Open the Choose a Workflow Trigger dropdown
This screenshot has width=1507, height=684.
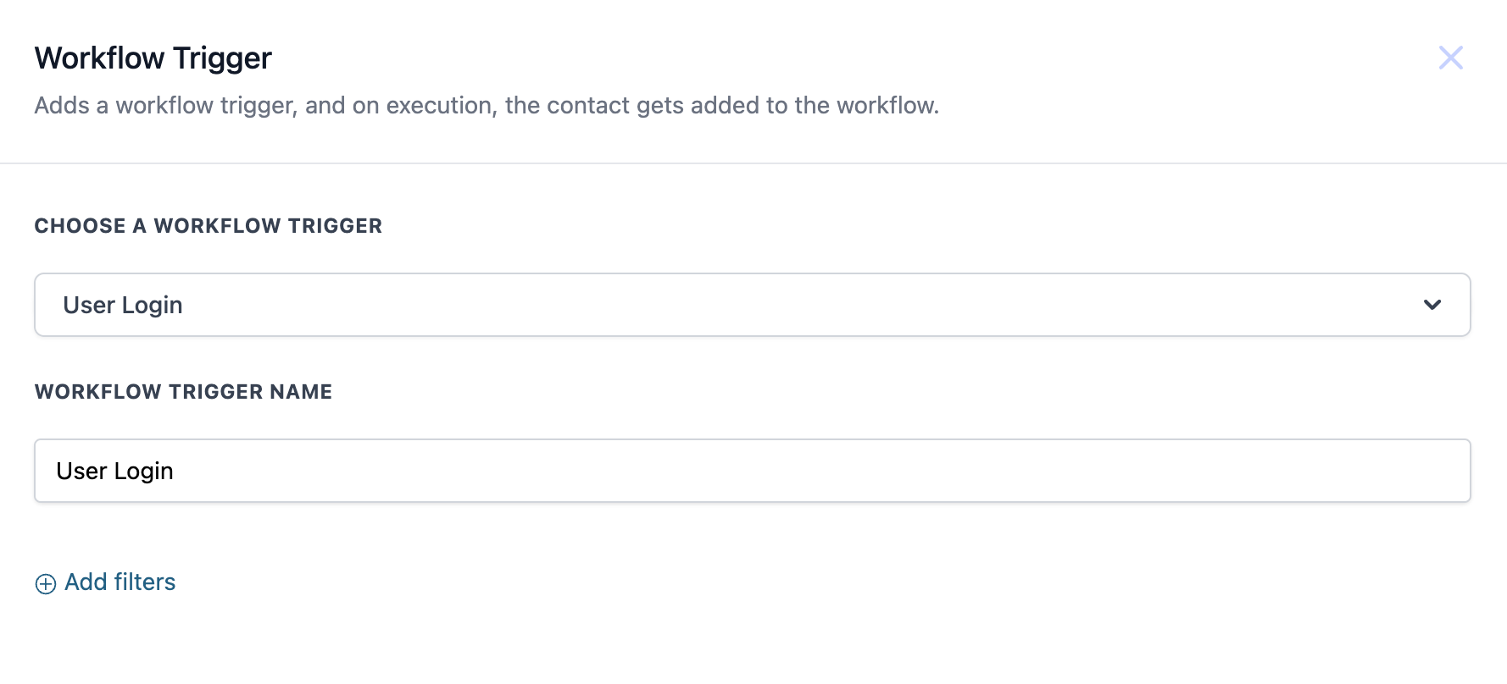pos(753,305)
